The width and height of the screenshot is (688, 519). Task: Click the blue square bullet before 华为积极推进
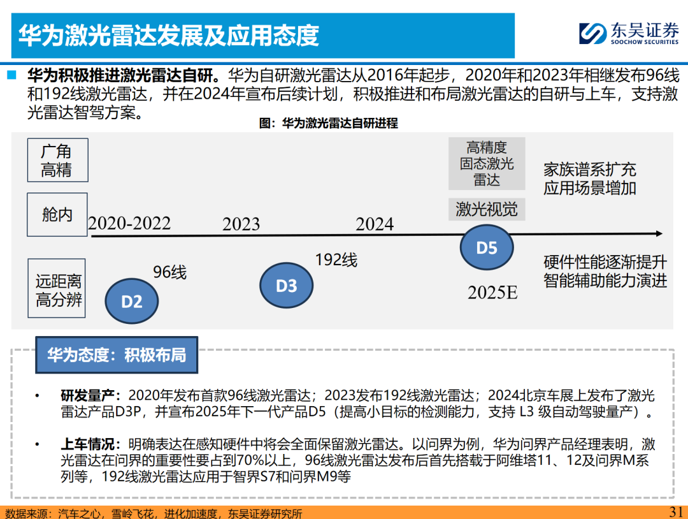[x=12, y=75]
